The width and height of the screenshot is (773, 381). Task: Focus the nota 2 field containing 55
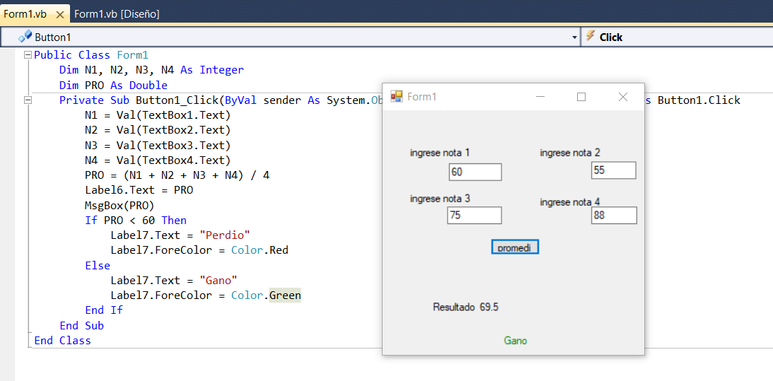click(613, 170)
